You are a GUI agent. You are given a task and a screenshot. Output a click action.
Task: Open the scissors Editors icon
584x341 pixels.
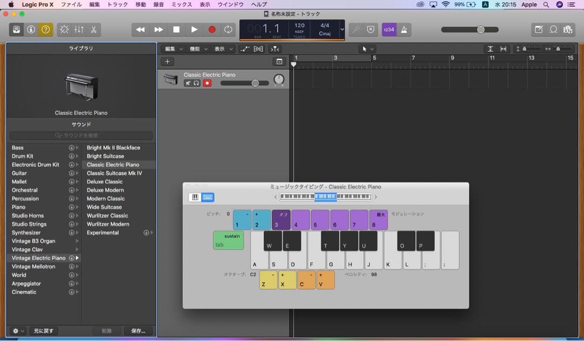pyautogui.click(x=94, y=30)
